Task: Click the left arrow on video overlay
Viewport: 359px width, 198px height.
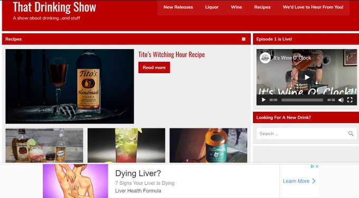Action: pos(259,77)
